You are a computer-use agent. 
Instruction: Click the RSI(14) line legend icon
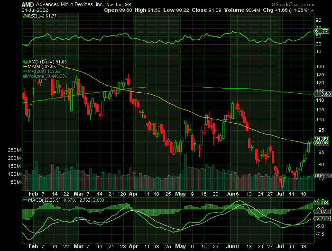pos(25,16)
